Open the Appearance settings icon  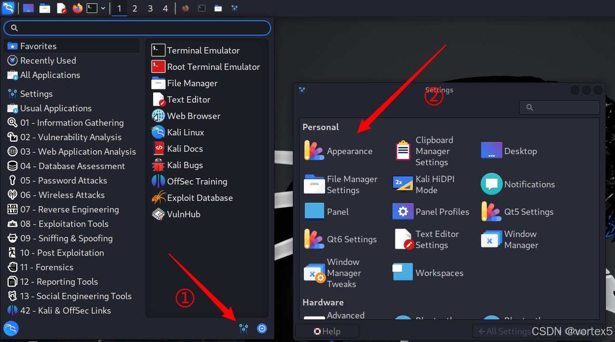coord(314,151)
